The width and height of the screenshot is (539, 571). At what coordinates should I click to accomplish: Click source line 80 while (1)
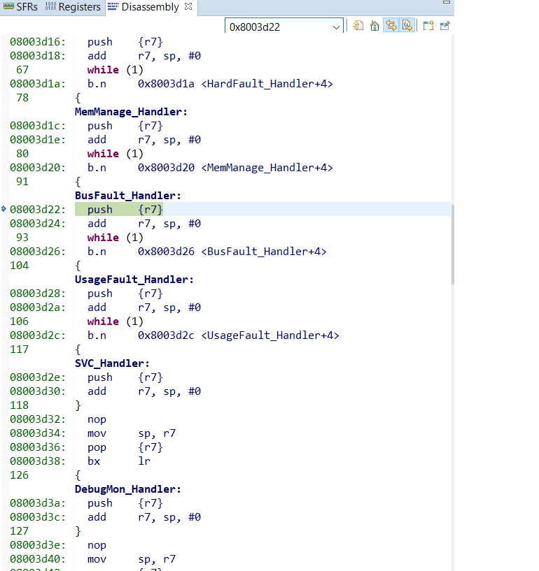click(x=115, y=154)
